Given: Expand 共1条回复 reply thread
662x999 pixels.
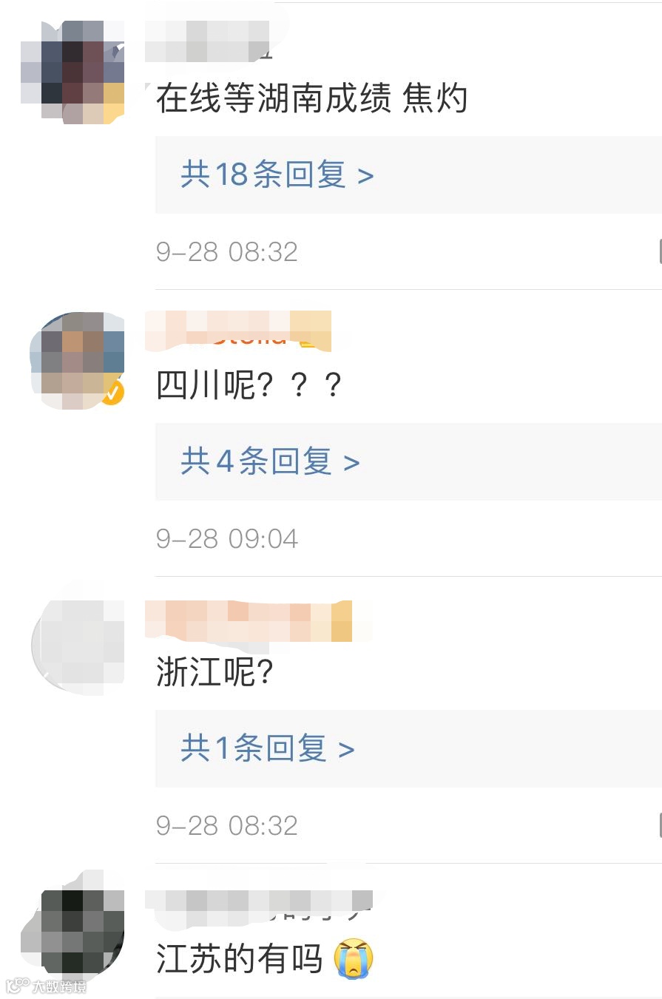Looking at the screenshot, I should pyautogui.click(x=268, y=749).
